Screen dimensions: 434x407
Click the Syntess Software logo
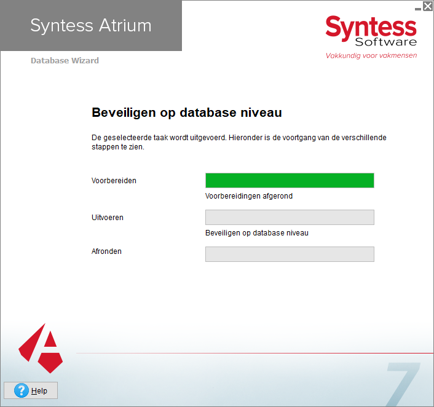(x=371, y=31)
